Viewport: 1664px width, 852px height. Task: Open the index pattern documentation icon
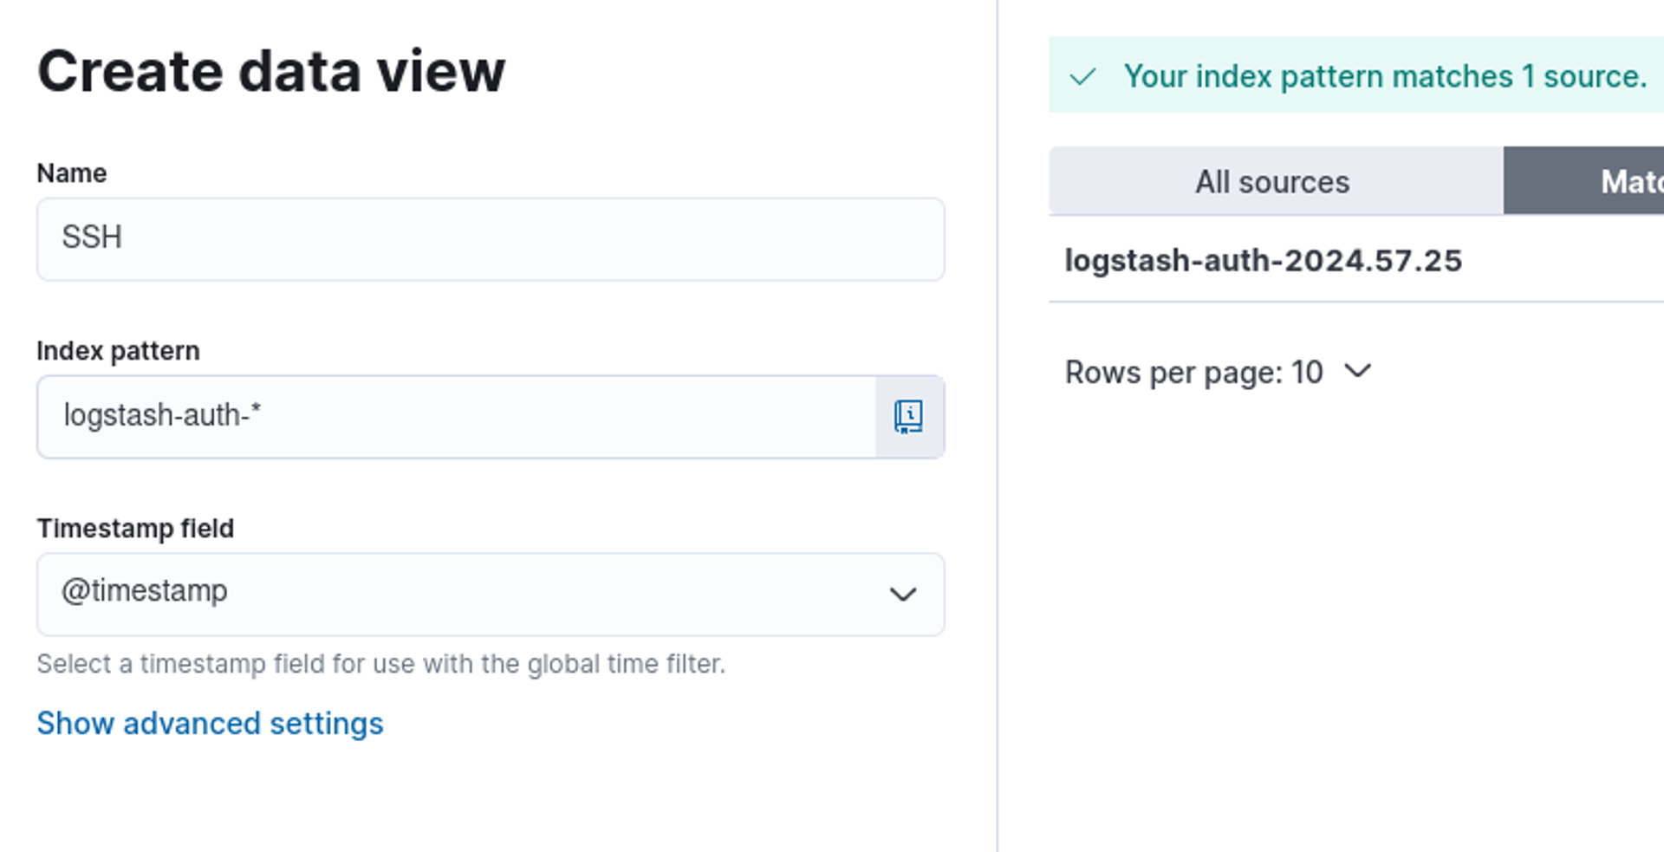click(908, 417)
